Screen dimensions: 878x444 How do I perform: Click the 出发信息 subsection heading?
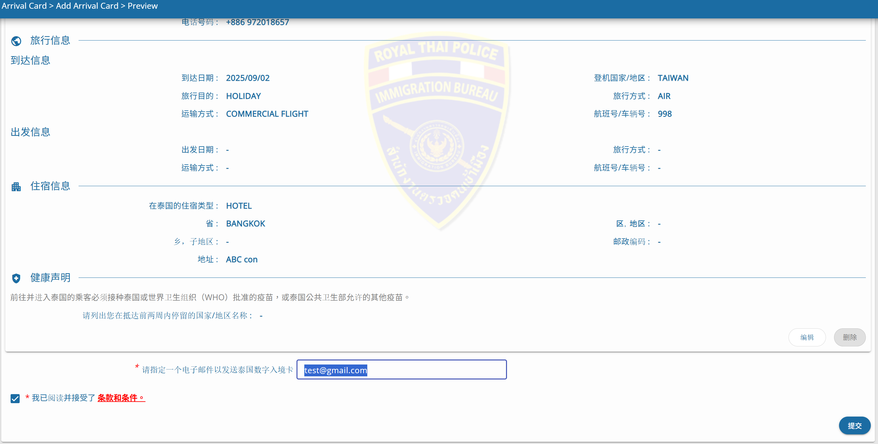pyautogui.click(x=30, y=132)
